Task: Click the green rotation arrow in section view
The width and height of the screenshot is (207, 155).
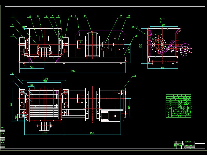Action: (157, 34)
